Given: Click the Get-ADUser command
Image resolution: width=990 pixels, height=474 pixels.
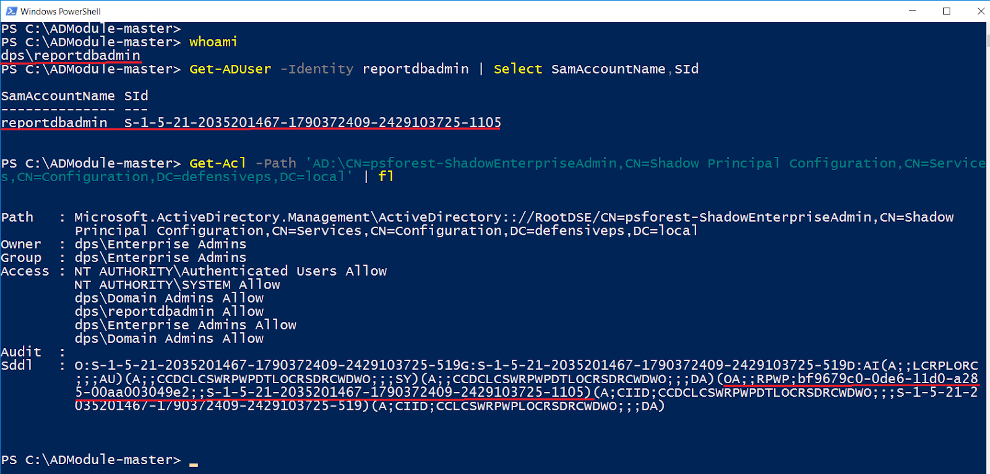Looking at the screenshot, I should click(230, 69).
